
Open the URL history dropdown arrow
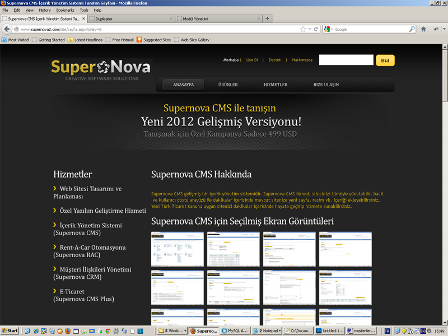(x=310, y=29)
